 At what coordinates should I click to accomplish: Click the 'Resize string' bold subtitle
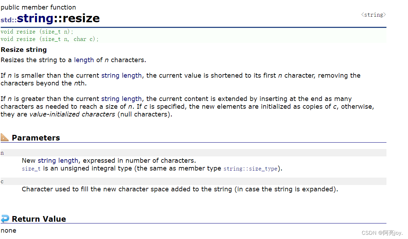(x=24, y=50)
